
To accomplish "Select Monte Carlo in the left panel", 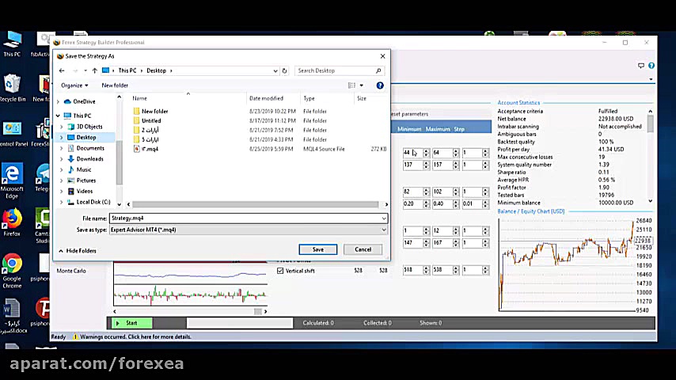I will coord(71,271).
